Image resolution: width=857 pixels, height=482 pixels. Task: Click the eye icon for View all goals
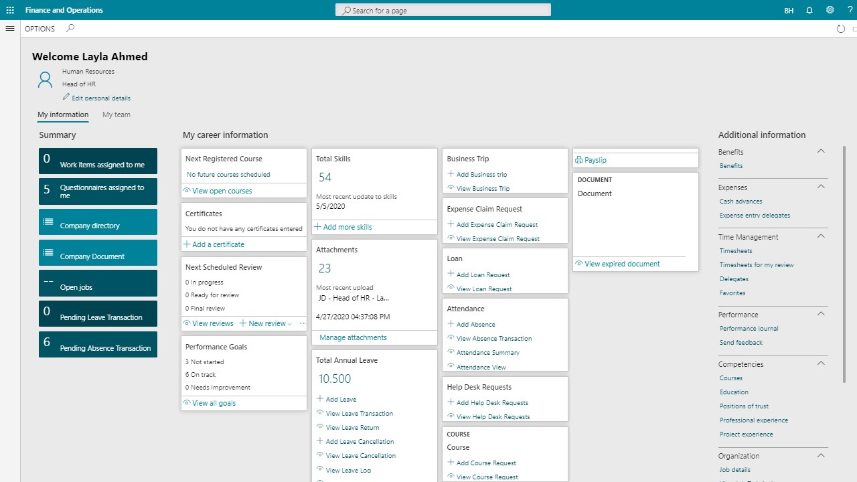point(187,403)
